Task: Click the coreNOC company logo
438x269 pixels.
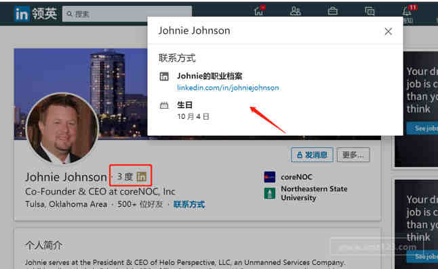Action: tap(269, 177)
